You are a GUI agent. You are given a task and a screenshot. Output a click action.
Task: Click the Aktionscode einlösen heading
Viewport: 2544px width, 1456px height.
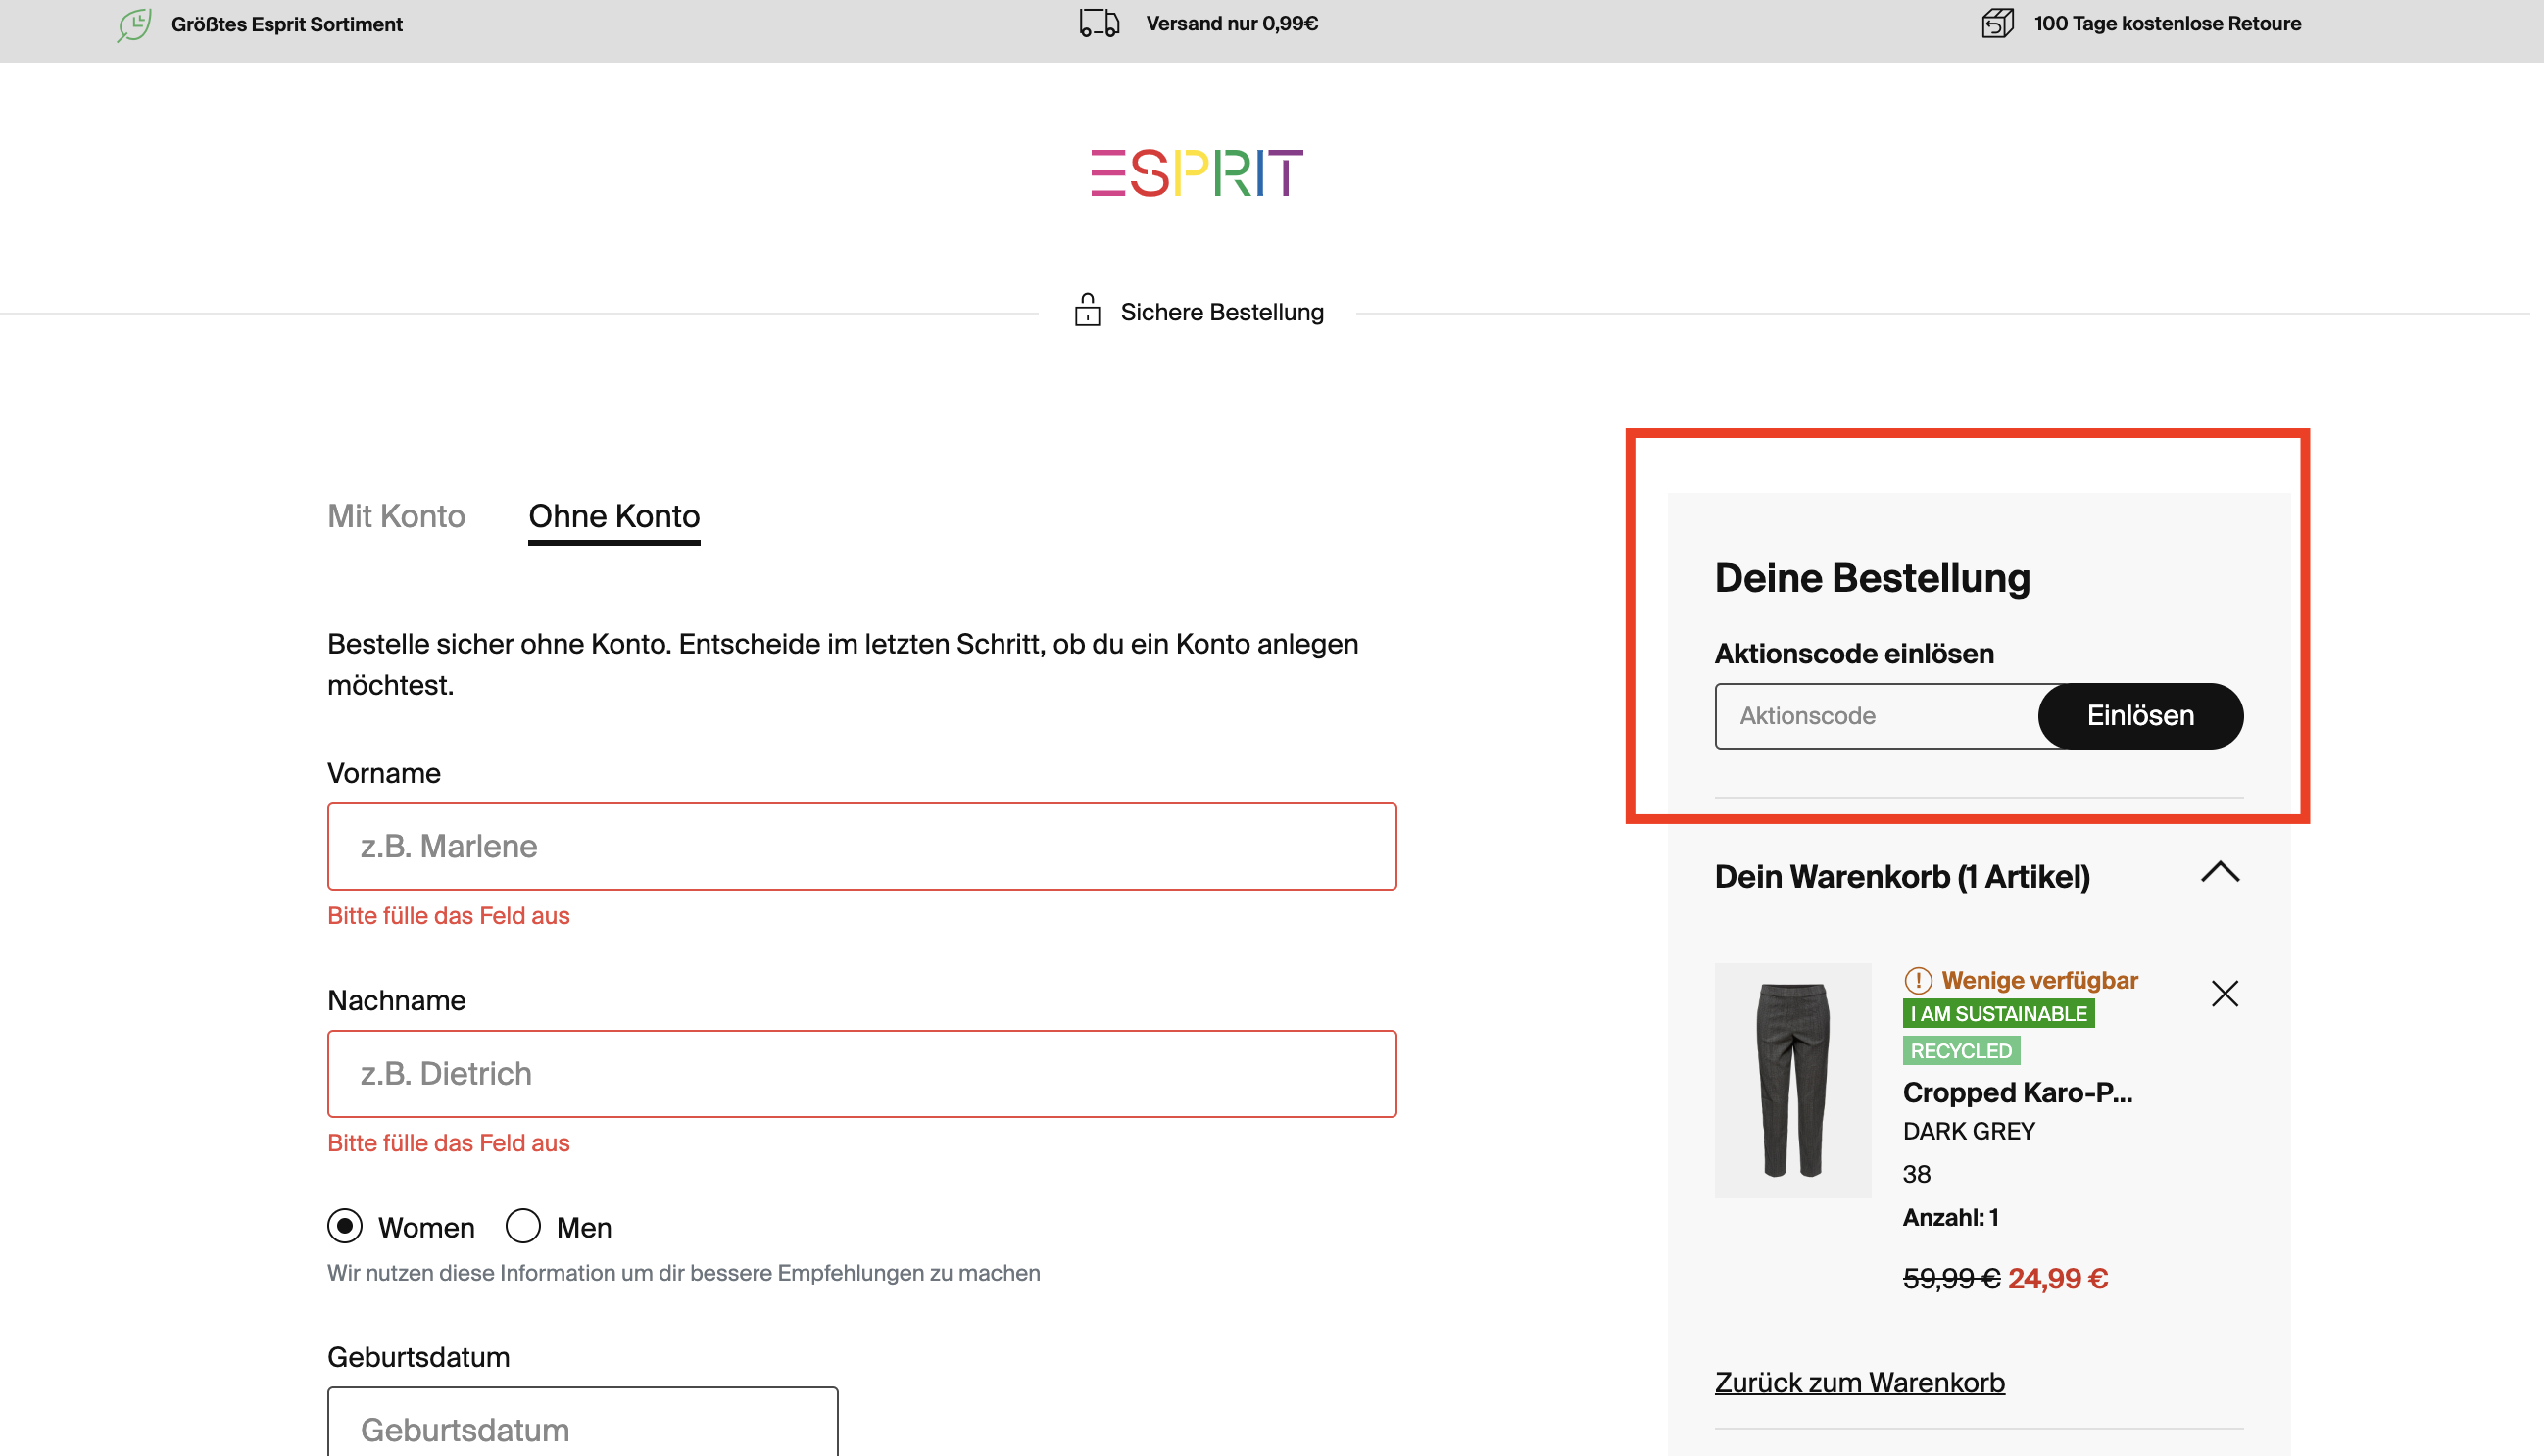[x=1855, y=654]
